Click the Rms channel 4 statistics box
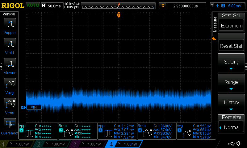Image resolution: width=247 pixels, height=148 pixels. point(157,131)
